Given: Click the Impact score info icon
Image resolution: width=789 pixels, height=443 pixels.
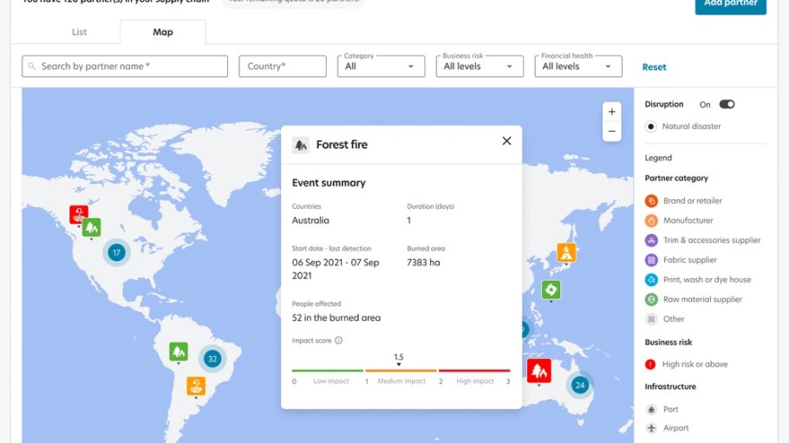Looking at the screenshot, I should pos(339,341).
